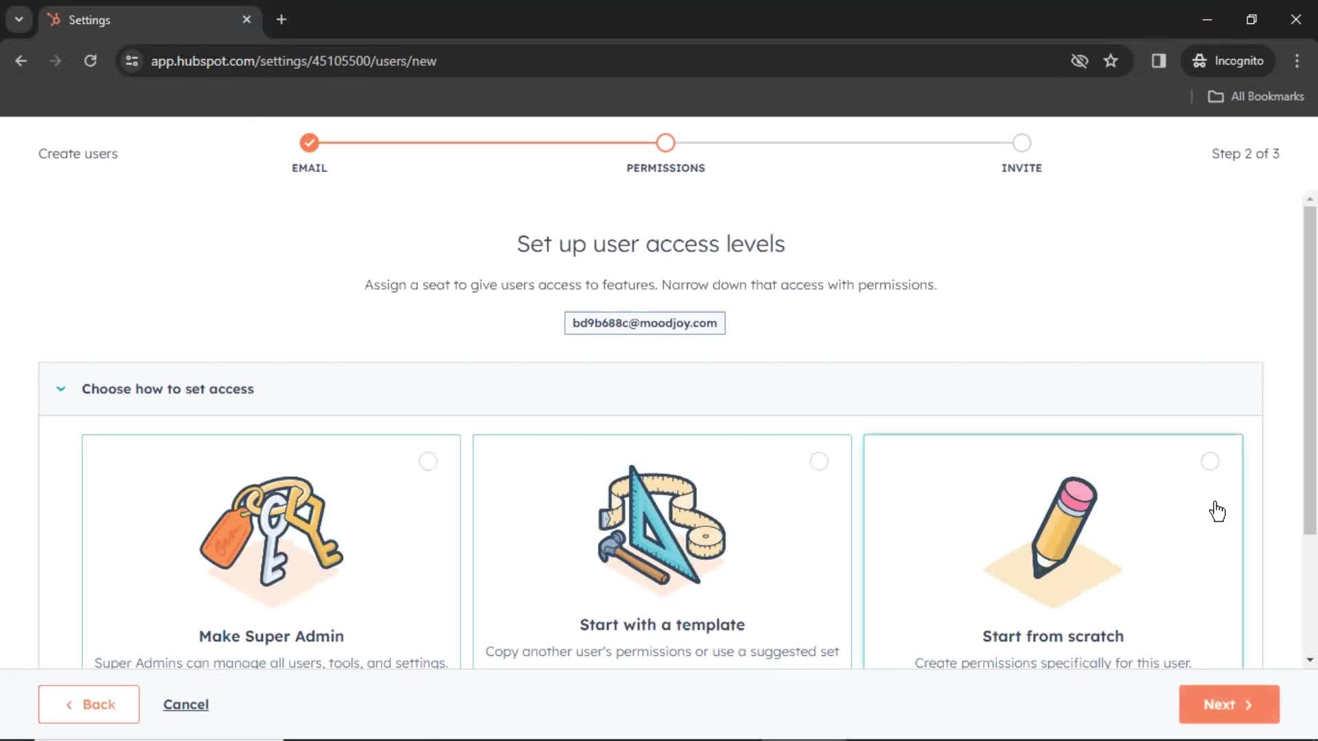Select the Make Super Admin radio button

(427, 462)
